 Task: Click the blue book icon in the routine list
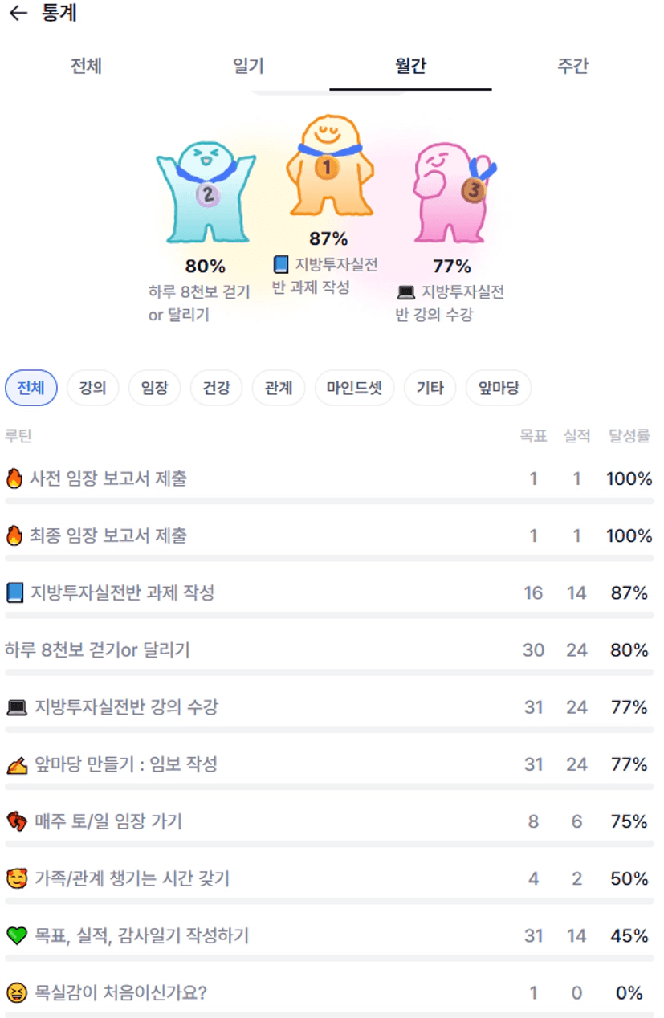(15, 593)
